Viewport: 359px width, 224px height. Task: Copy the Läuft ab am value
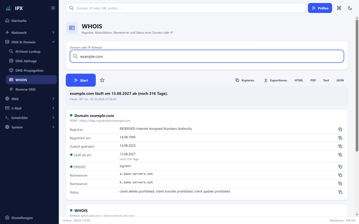(340, 155)
